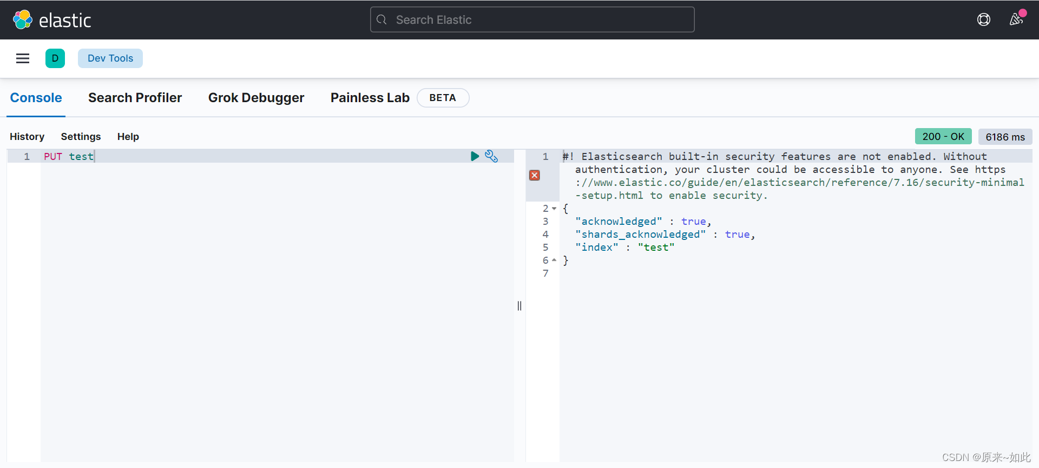Open the wrench request options menu
The height and width of the screenshot is (468, 1039).
point(491,156)
